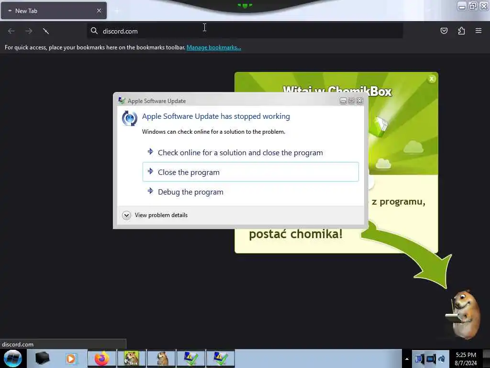This screenshot has height=368, width=490.
Task: Click the search magnifier in address bar
Action: [x=94, y=31]
